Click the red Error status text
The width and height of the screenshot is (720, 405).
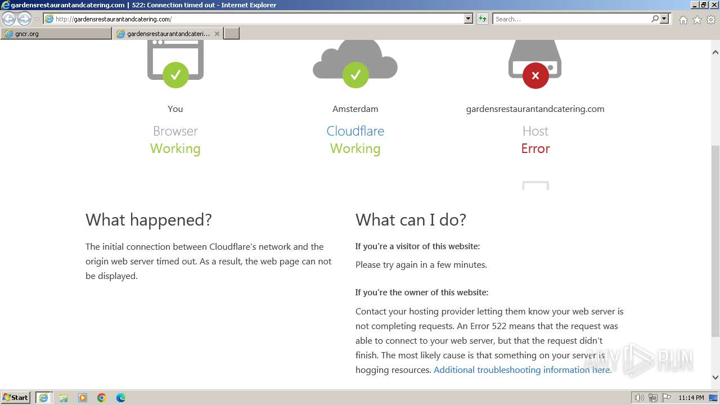pos(535,148)
